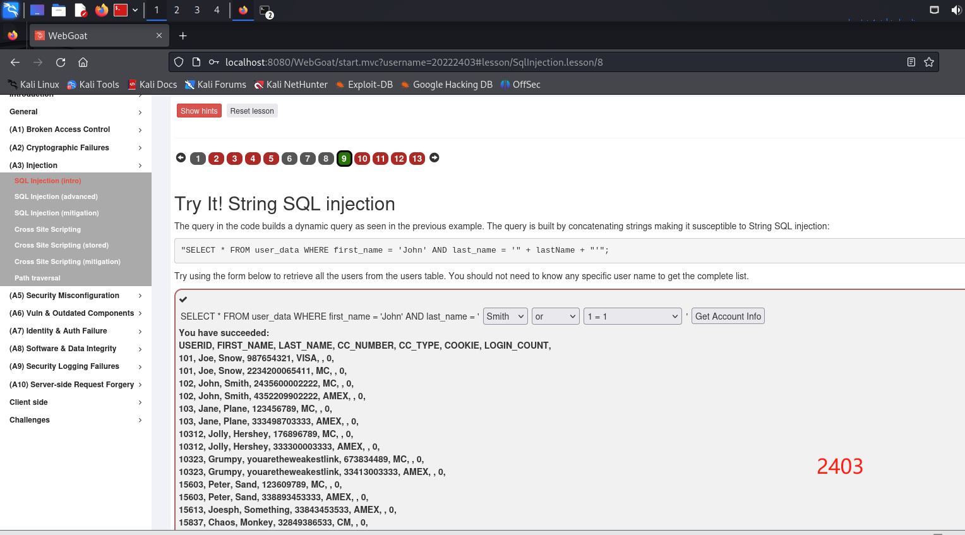Switch to workspace 1
Screen dimensions: 965x535
tap(157, 10)
